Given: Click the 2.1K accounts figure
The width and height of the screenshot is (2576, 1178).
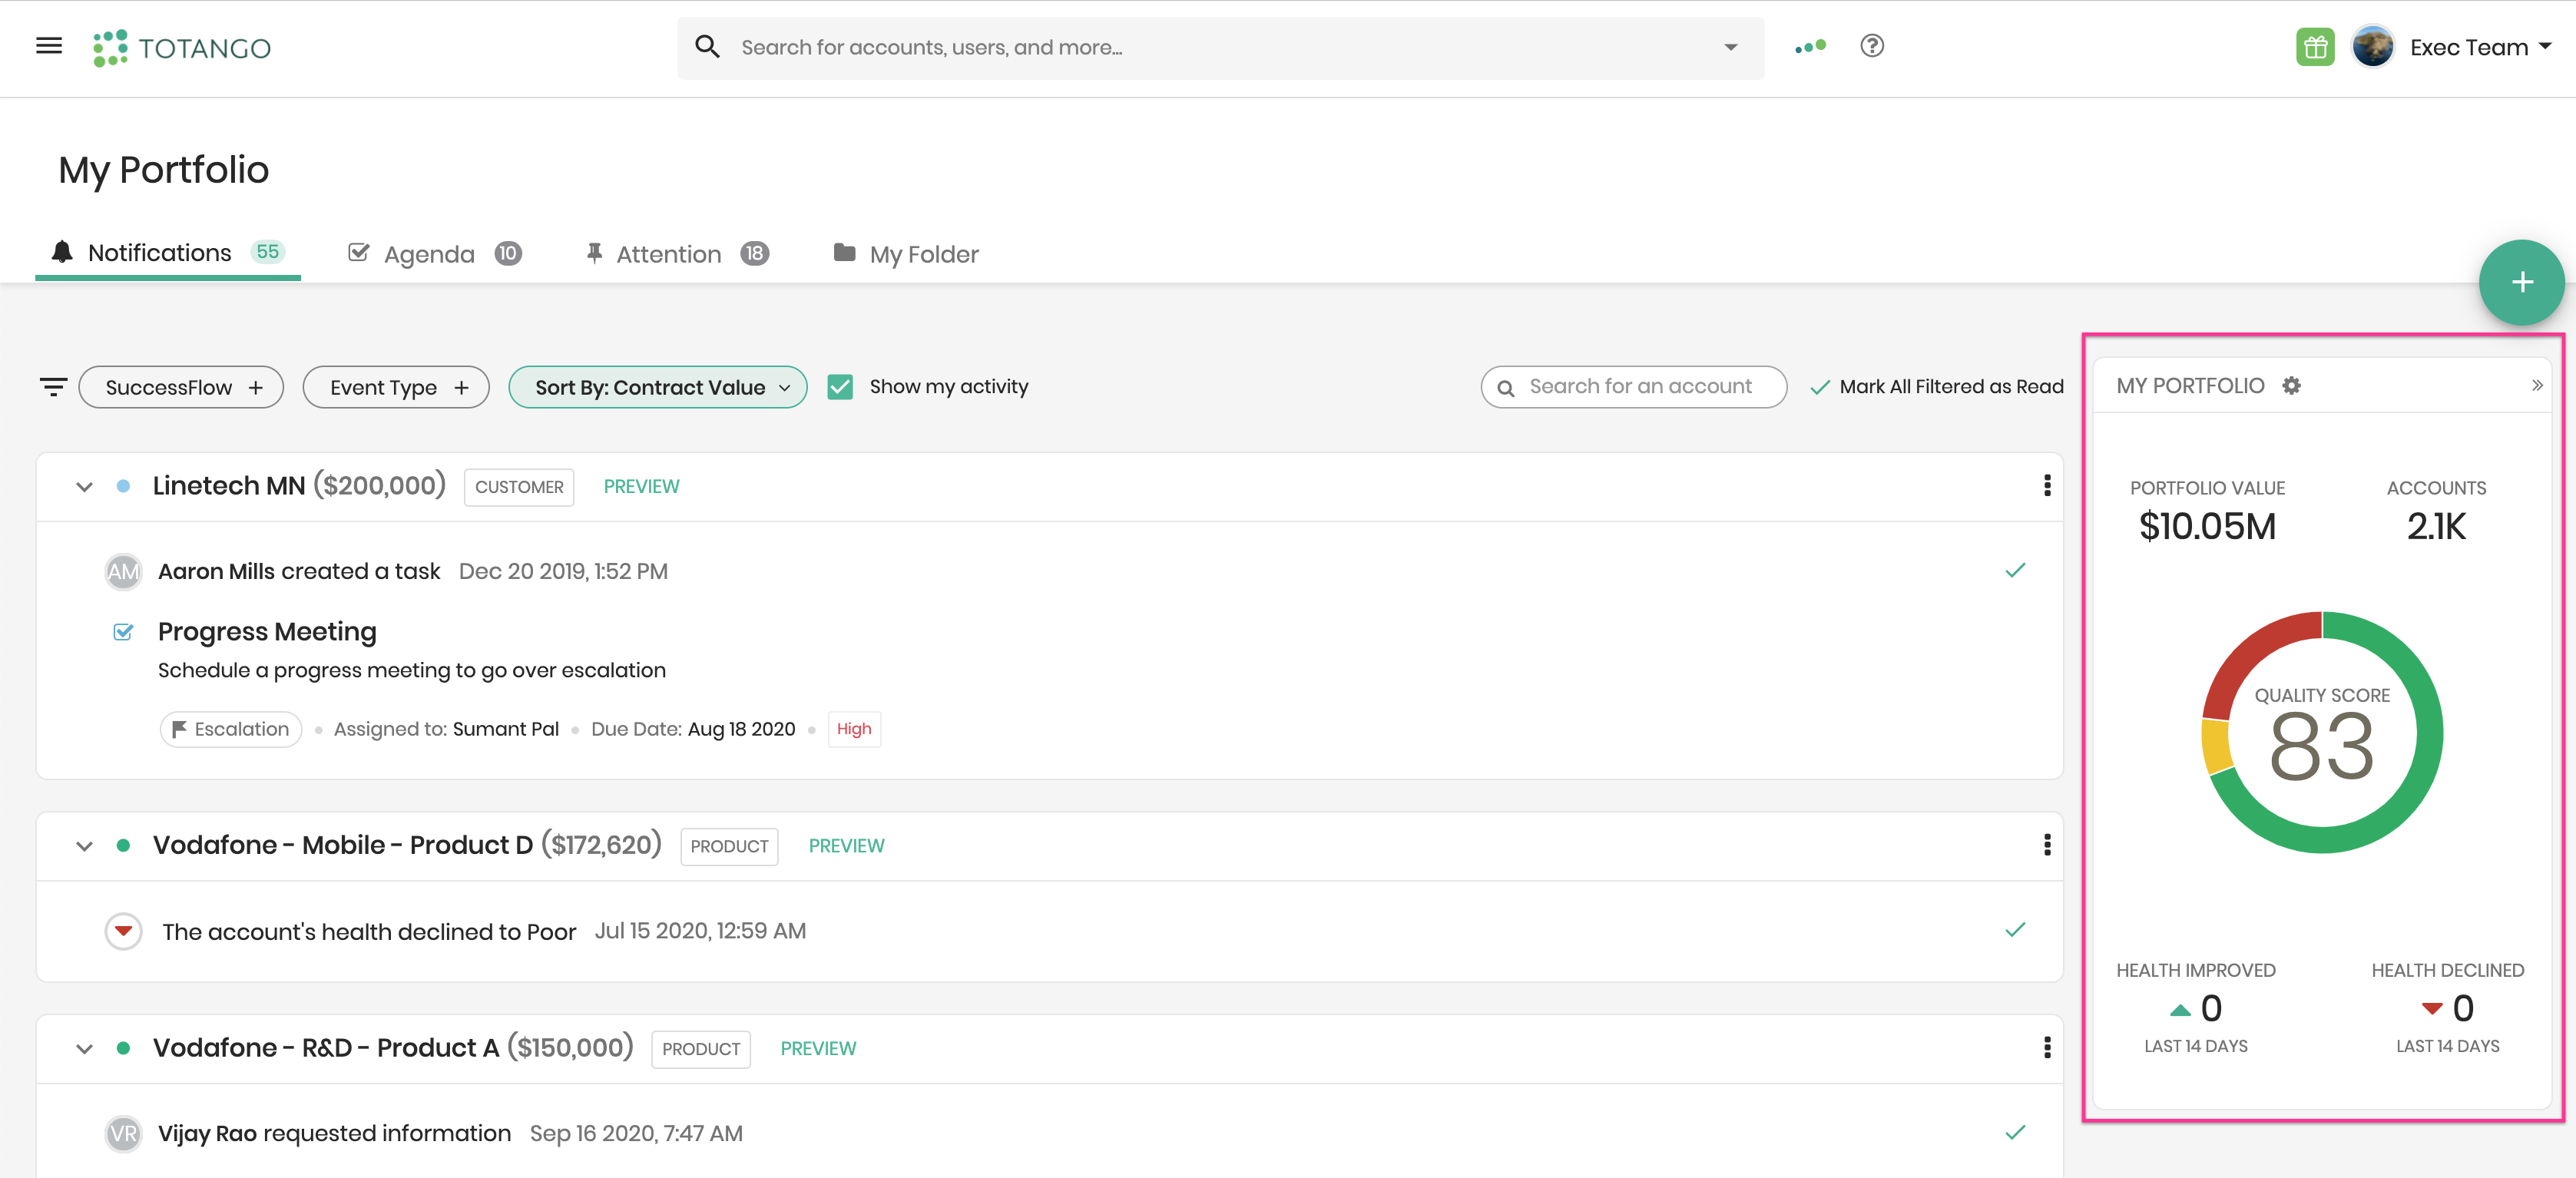Looking at the screenshot, I should pos(2436,527).
